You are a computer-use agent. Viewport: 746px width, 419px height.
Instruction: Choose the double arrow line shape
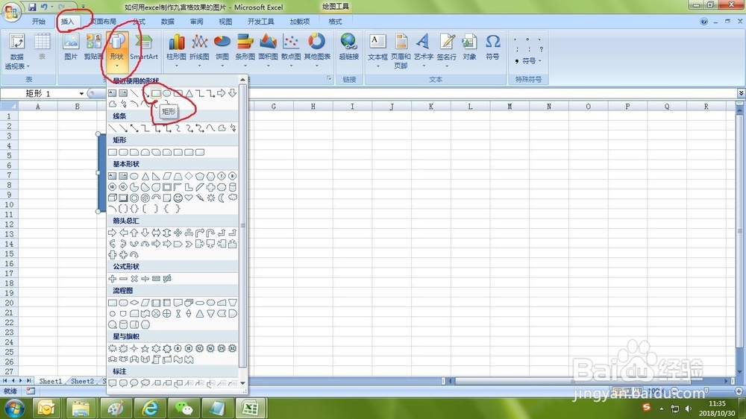click(134, 128)
